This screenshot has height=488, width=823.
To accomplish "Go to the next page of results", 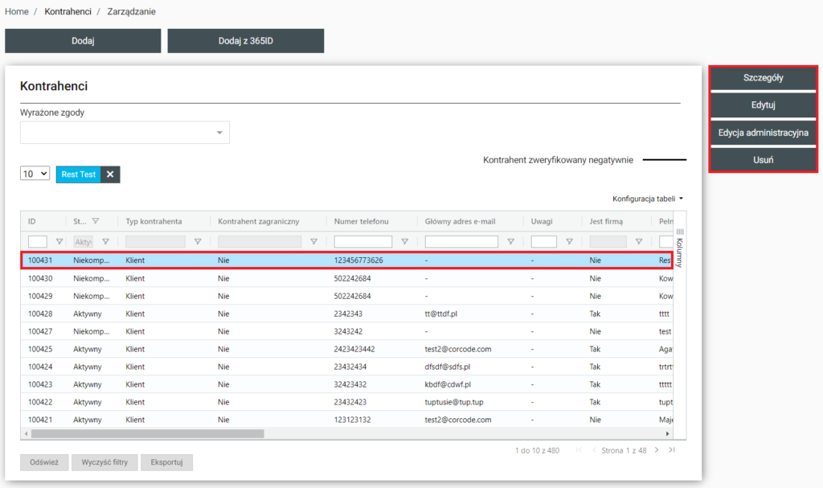I will 657,450.
